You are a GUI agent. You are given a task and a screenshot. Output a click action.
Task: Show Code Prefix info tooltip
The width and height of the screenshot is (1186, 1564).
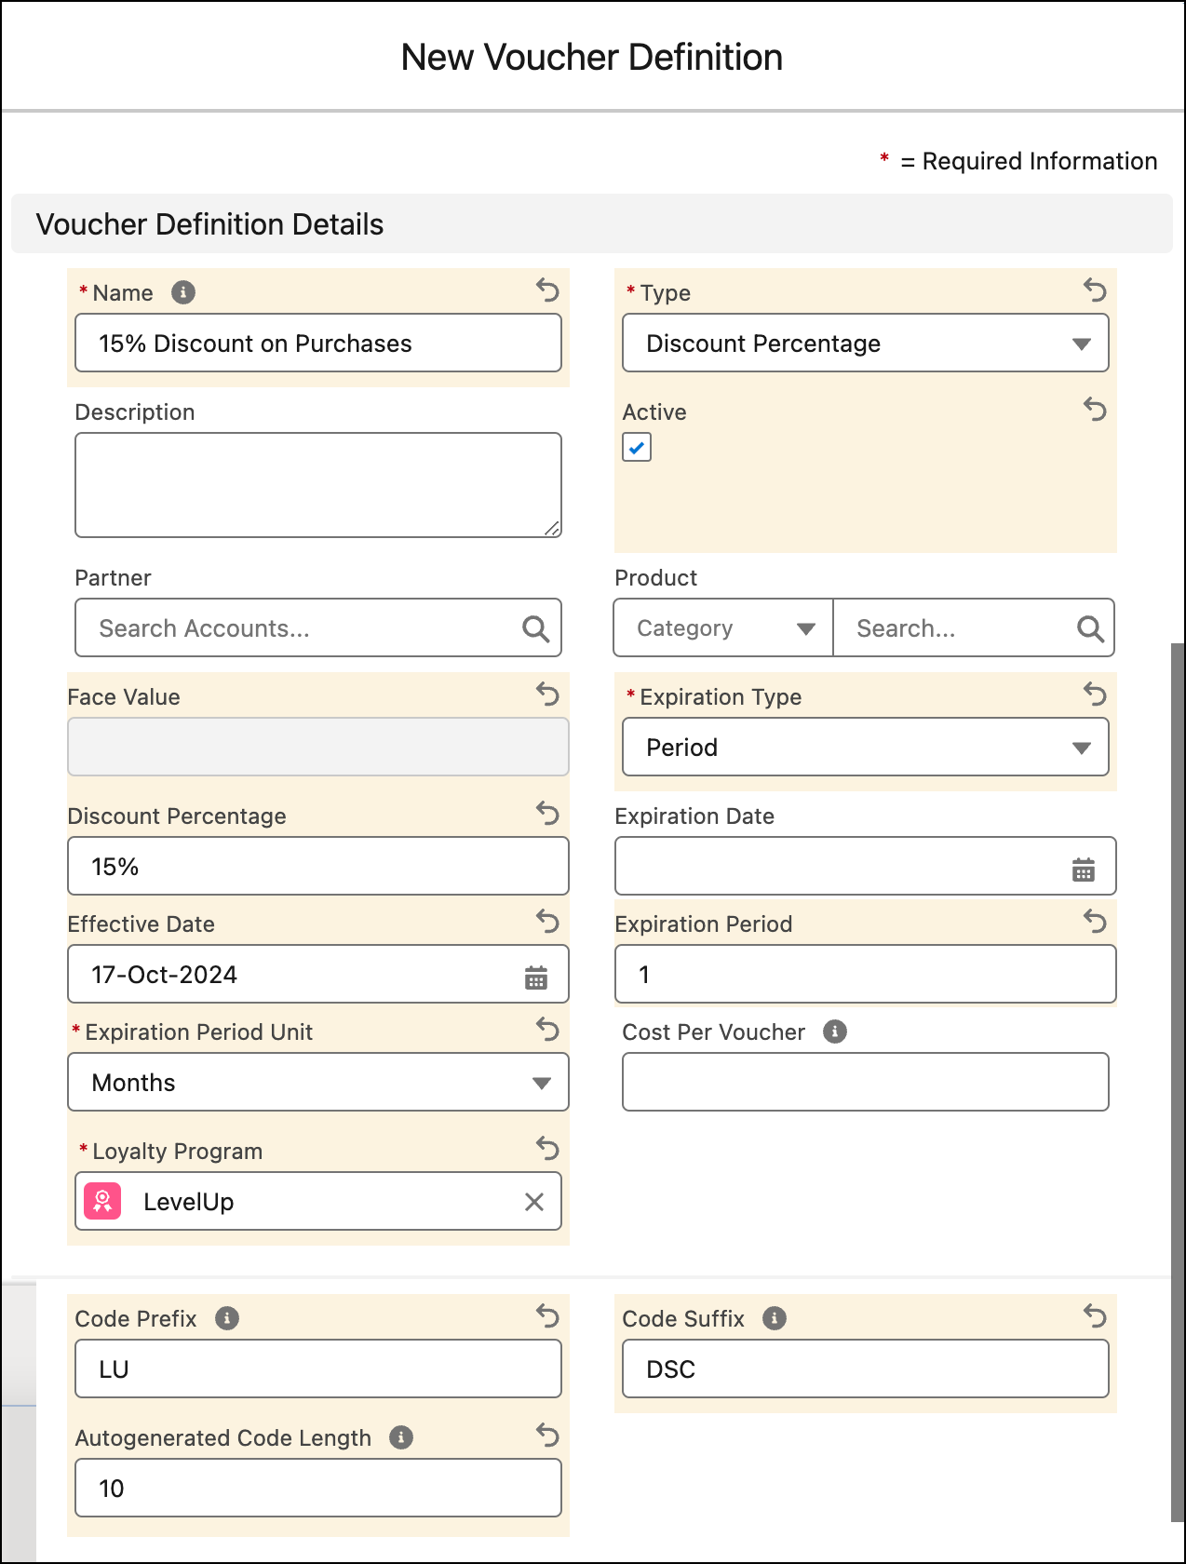click(227, 1318)
